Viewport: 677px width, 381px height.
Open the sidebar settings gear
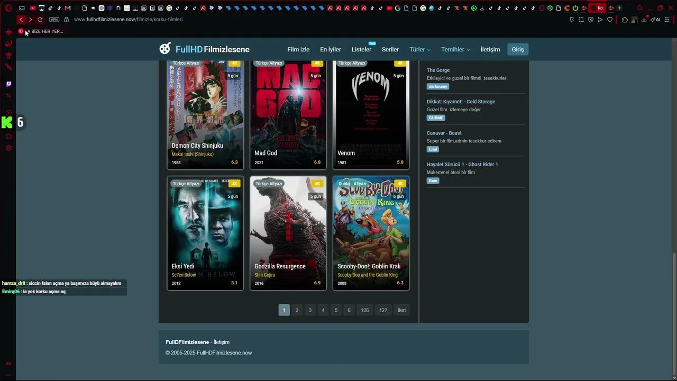8,148
